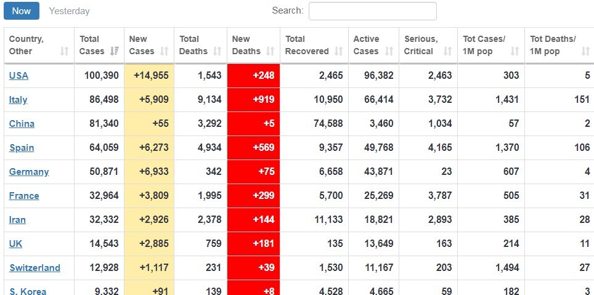Open the Switzerland country link
594x295 pixels.
(x=35, y=268)
